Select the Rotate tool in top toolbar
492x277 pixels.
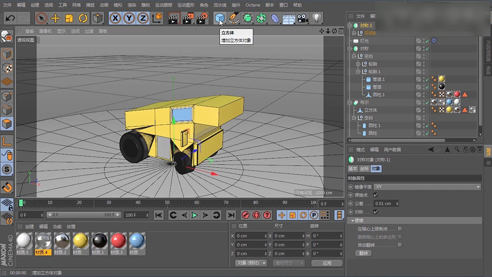click(x=83, y=18)
